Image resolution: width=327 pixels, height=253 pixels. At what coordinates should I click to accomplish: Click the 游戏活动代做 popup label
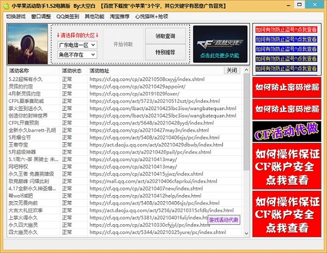224,220
